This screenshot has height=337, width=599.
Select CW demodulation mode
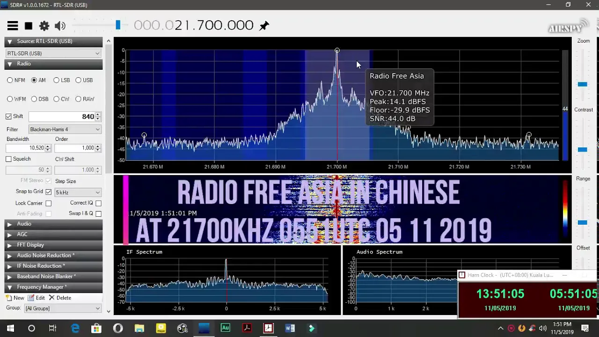click(56, 99)
